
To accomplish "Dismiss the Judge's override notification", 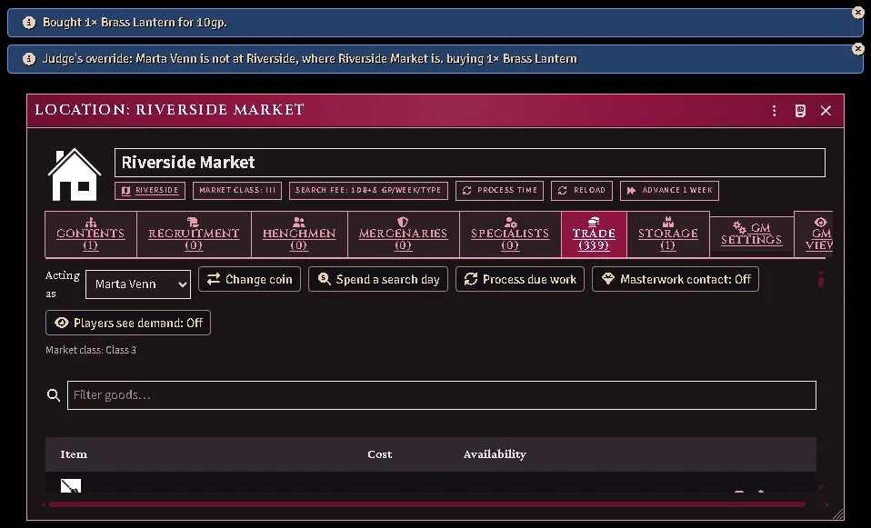I will 857,49.
